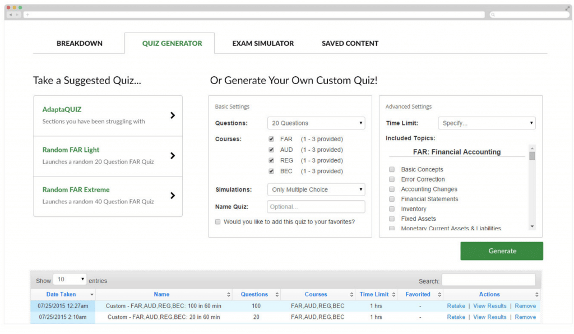Open the Show entries dropdown
Viewport: 574px width, 334px height.
pos(70,280)
